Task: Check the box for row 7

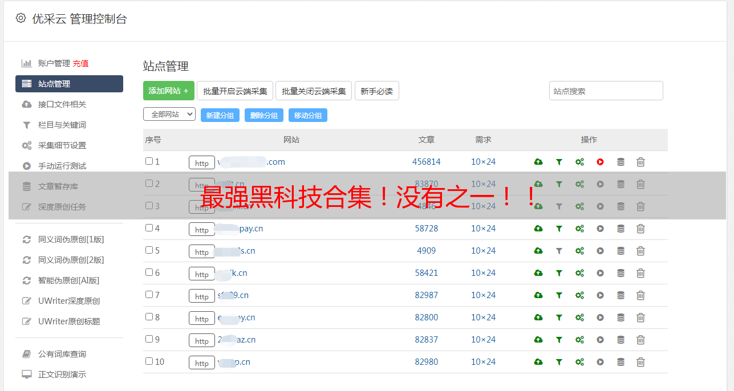Action: [149, 295]
